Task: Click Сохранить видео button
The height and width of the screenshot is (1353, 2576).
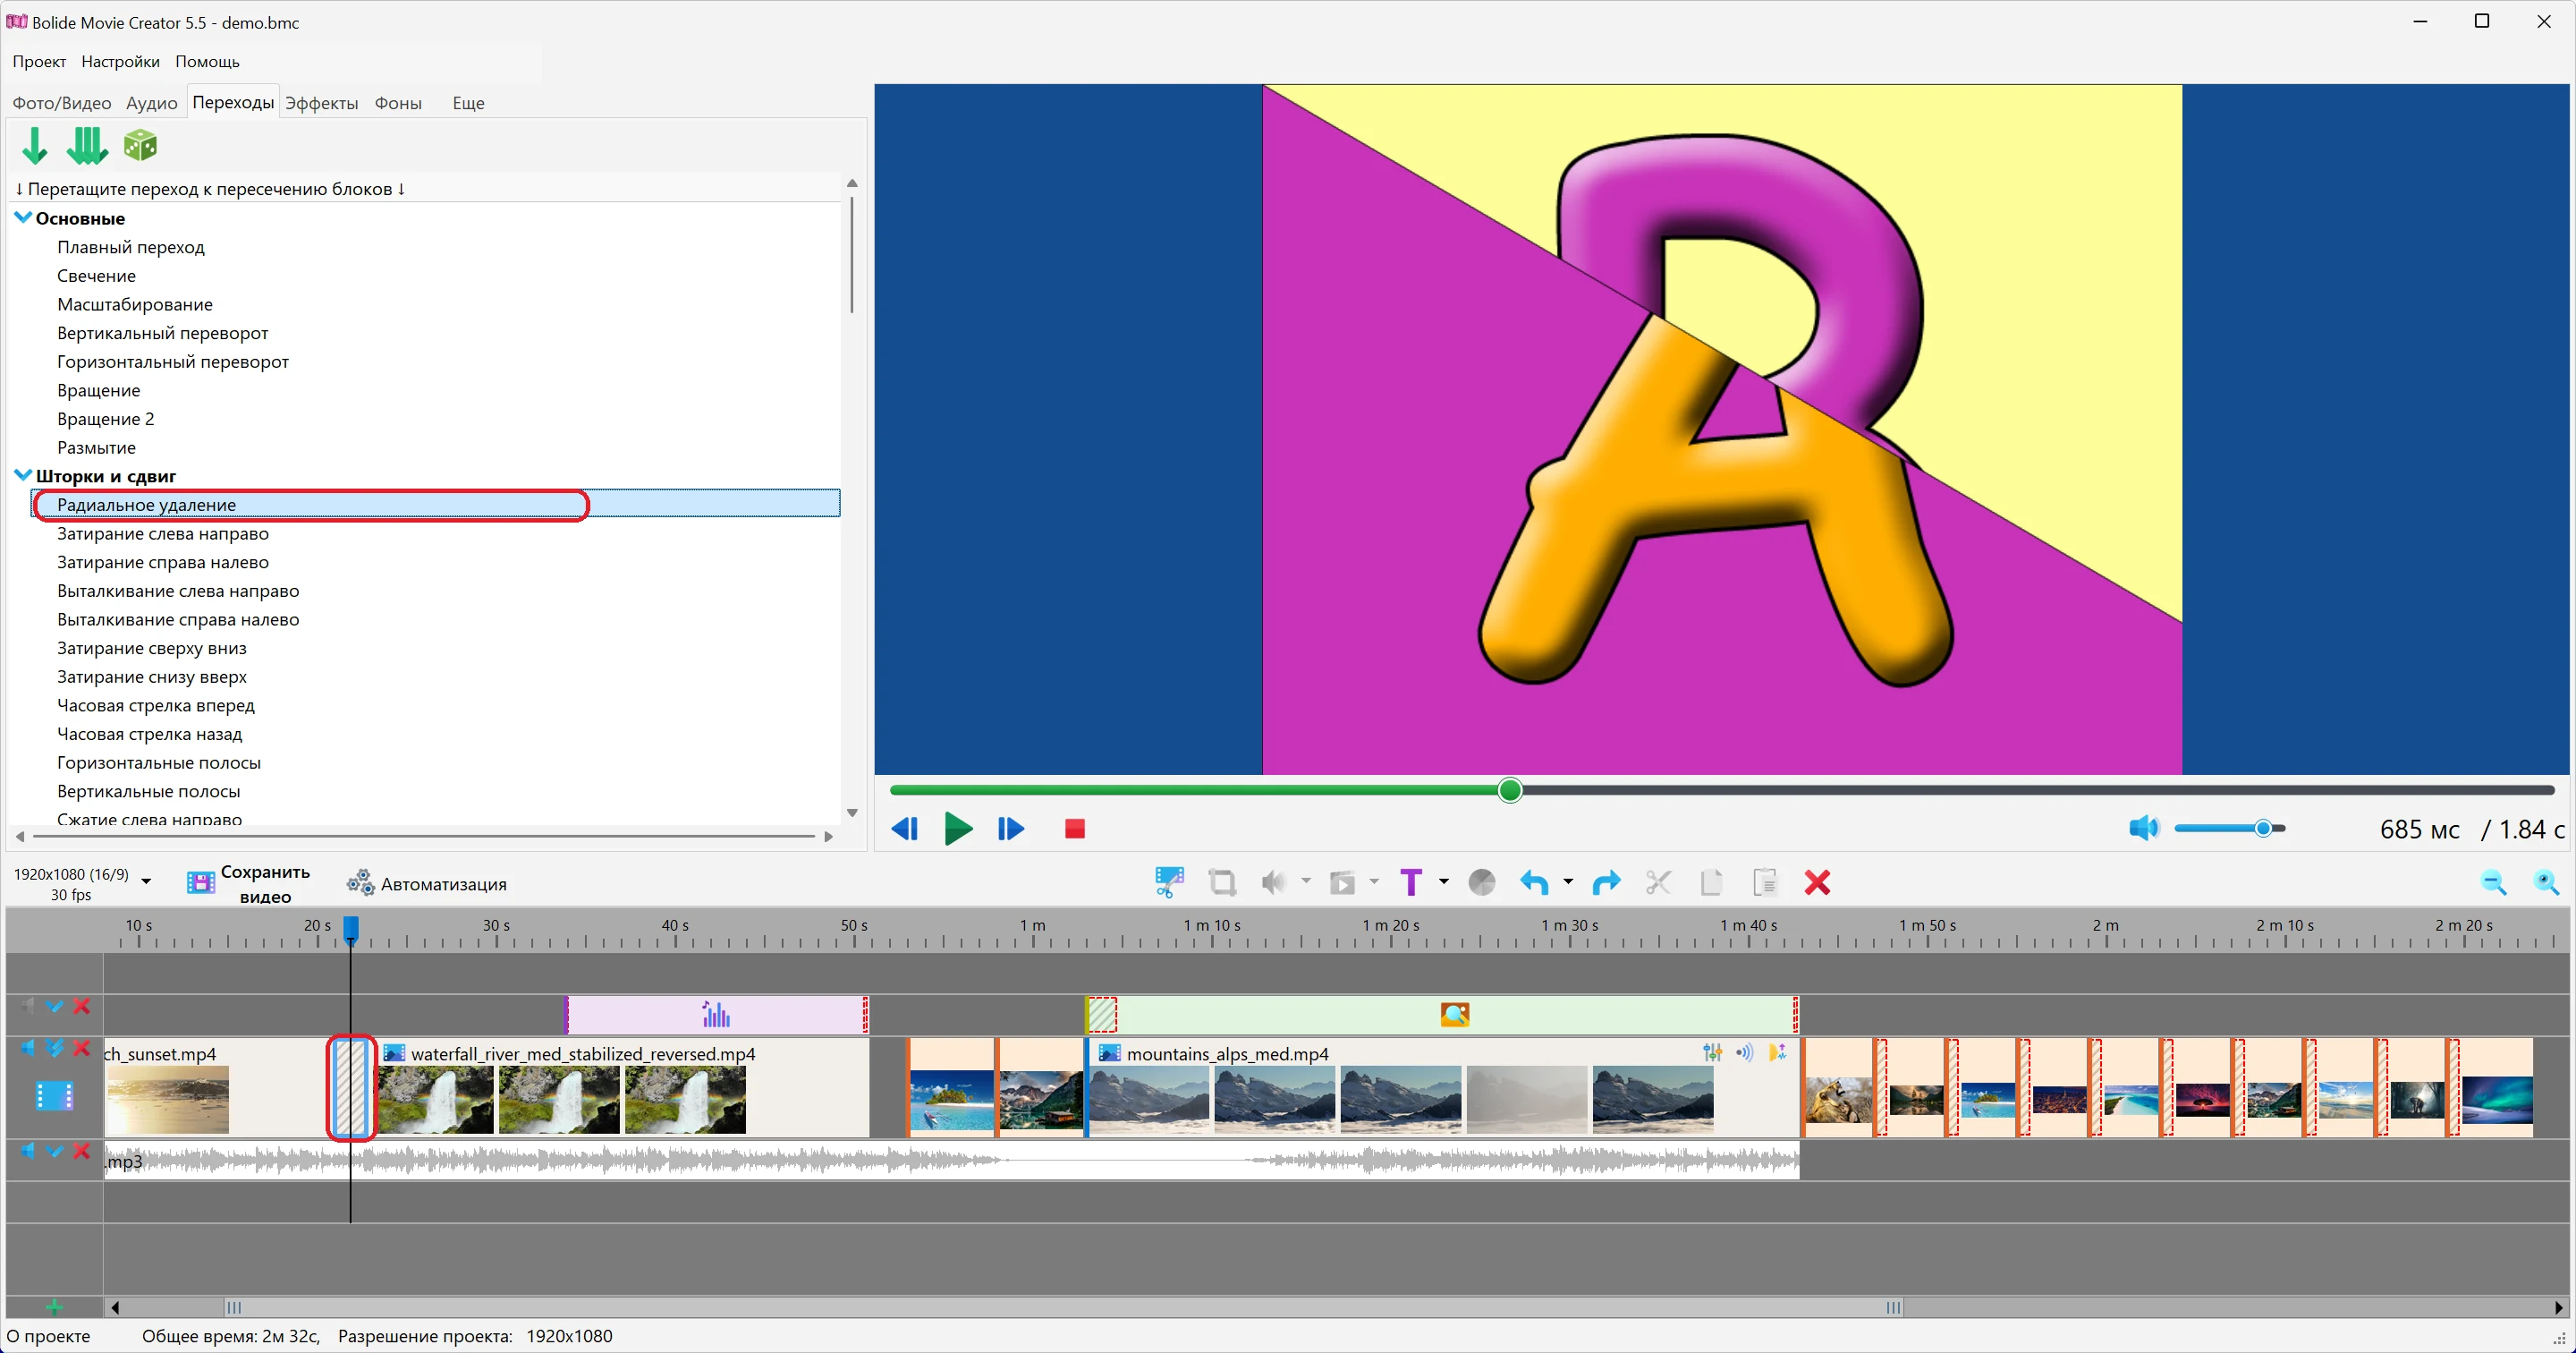Action: (248, 883)
